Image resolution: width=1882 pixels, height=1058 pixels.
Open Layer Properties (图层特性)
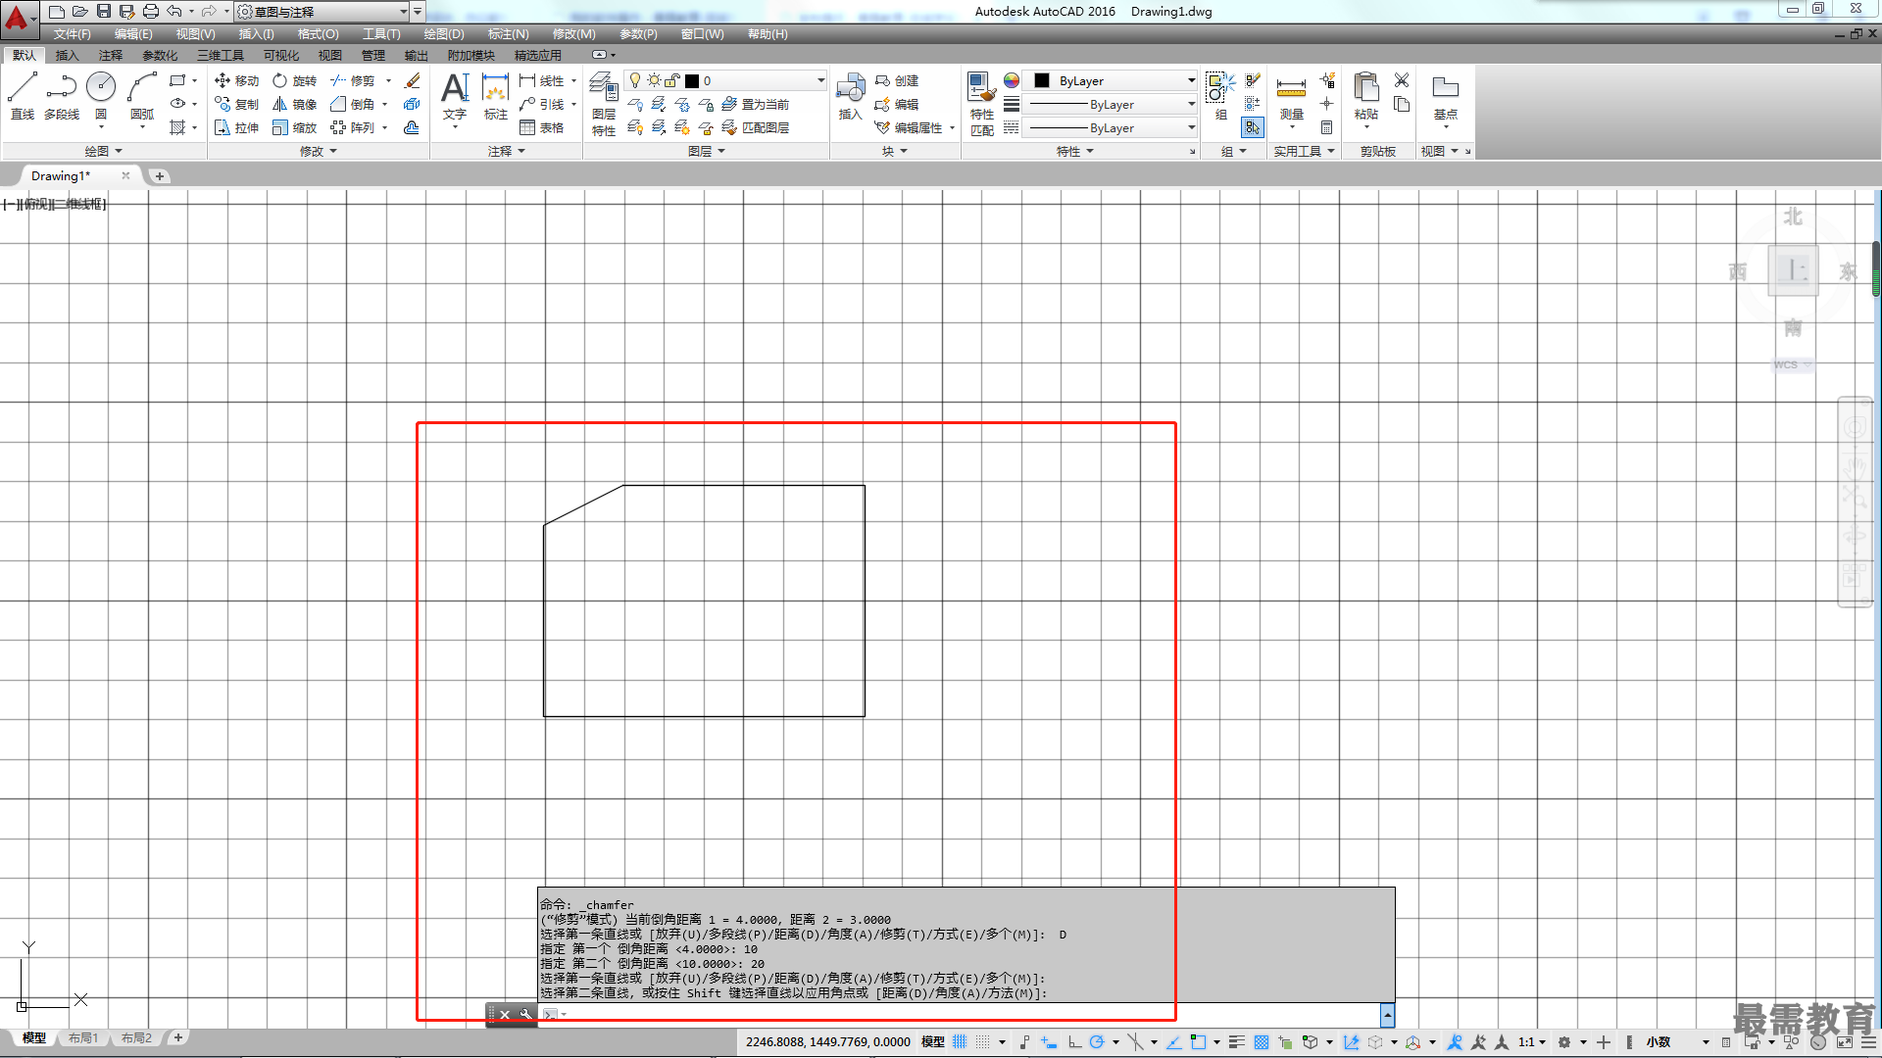click(604, 104)
